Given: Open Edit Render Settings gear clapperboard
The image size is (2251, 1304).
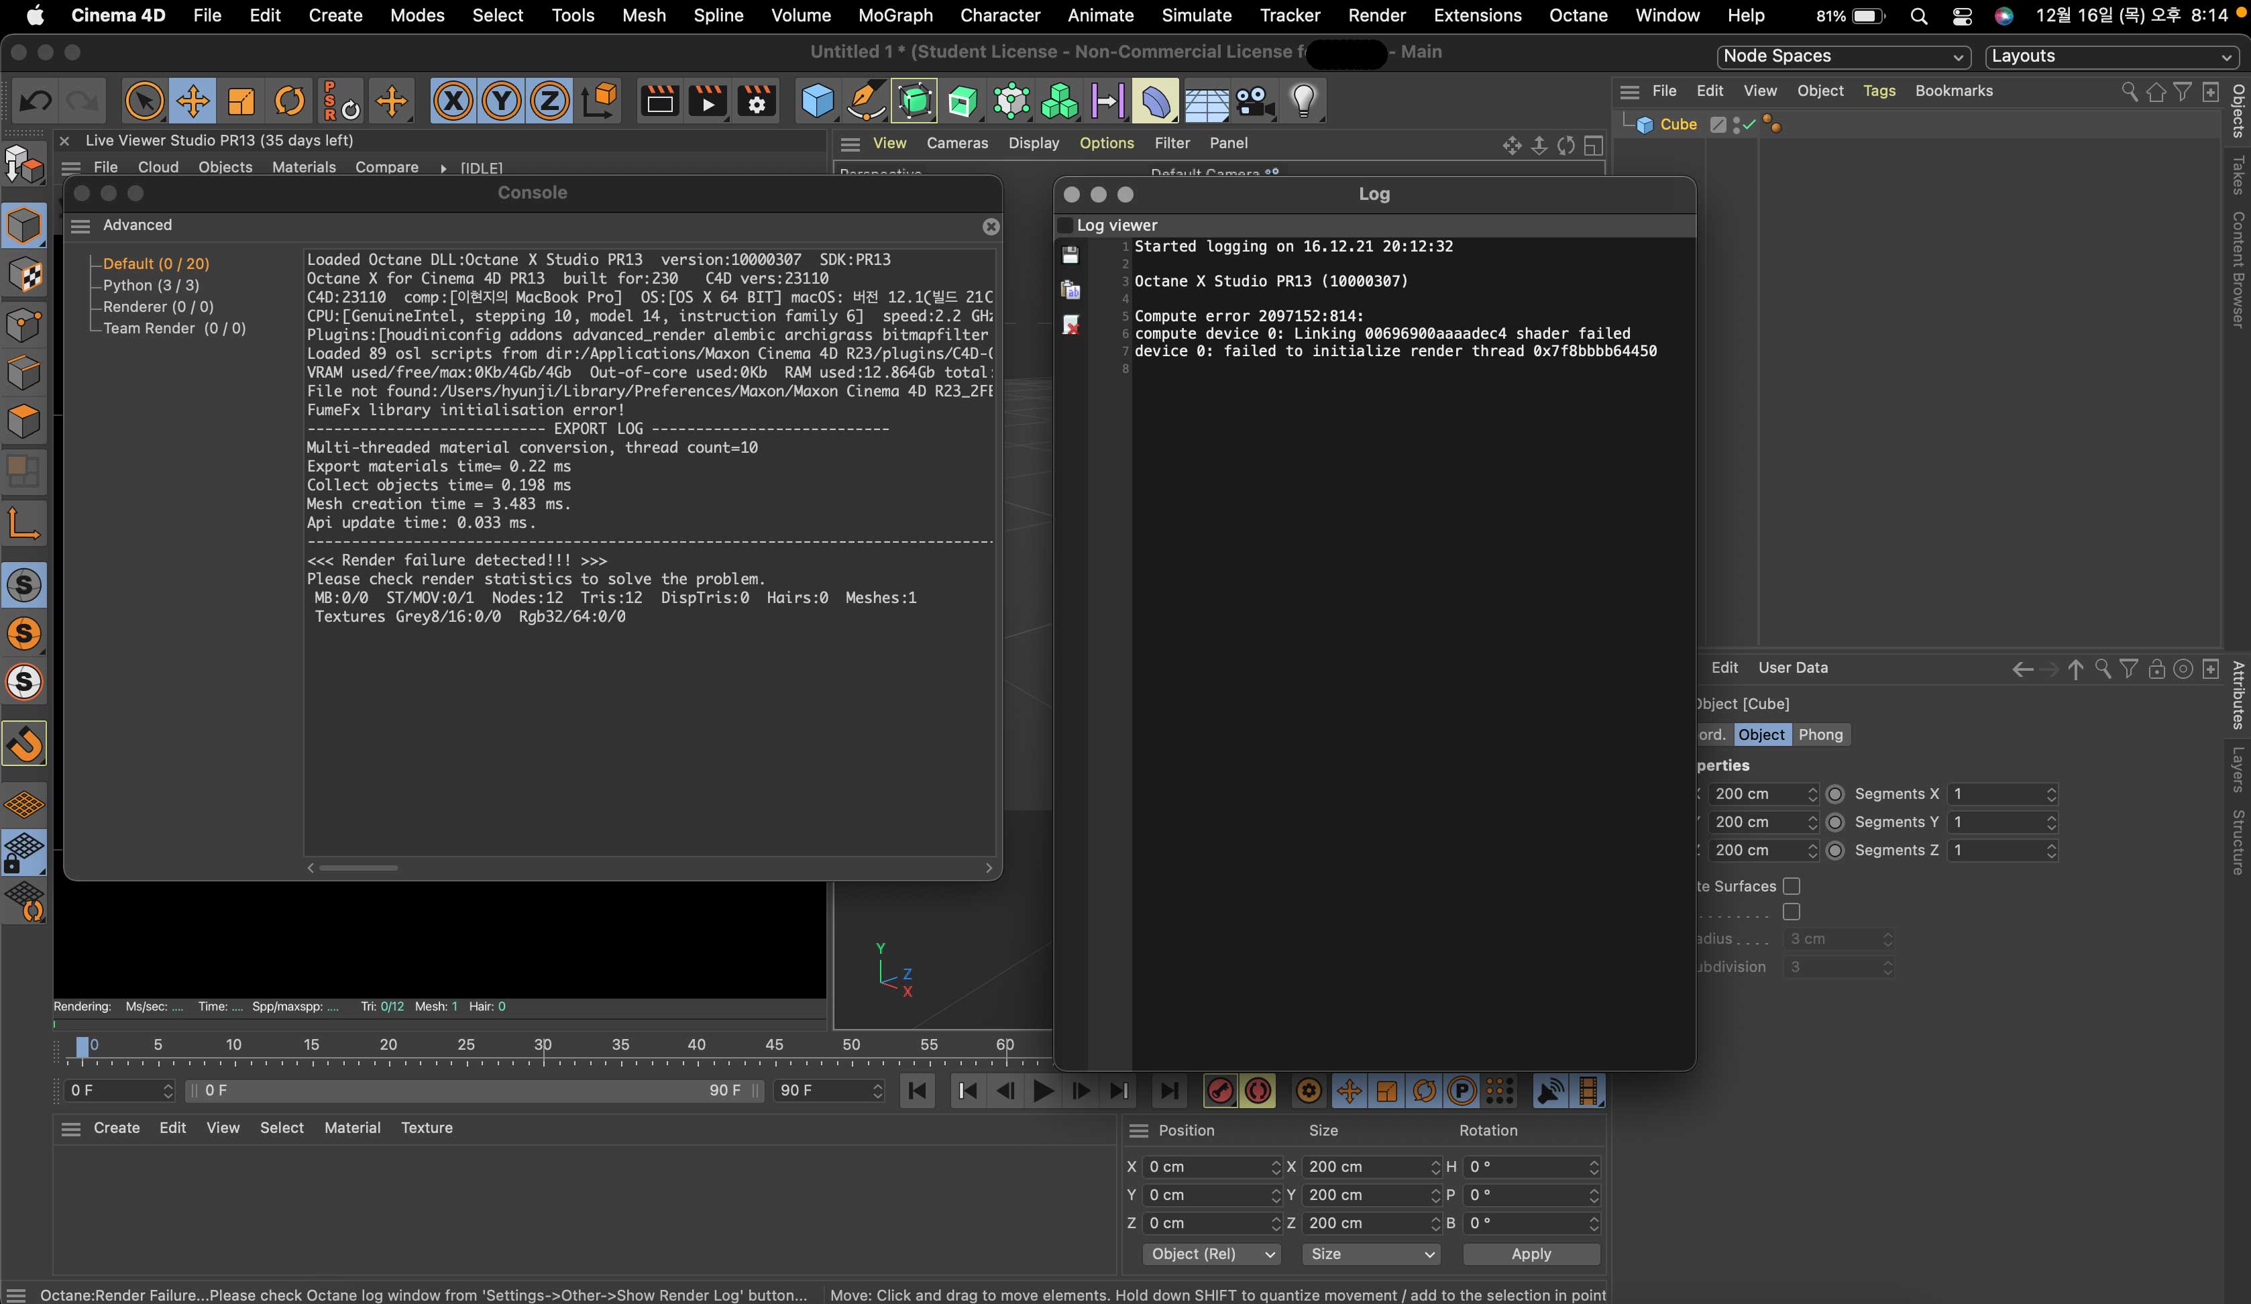Looking at the screenshot, I should pos(757,100).
